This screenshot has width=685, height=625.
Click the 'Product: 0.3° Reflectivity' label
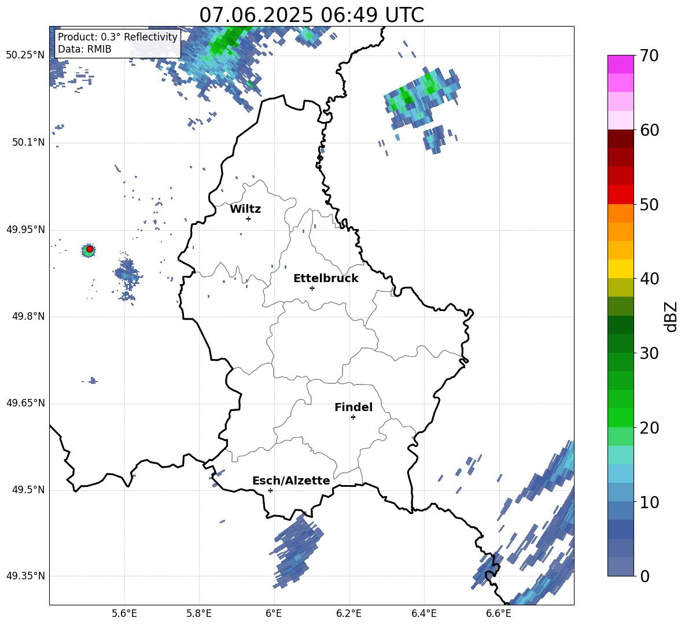pos(117,37)
